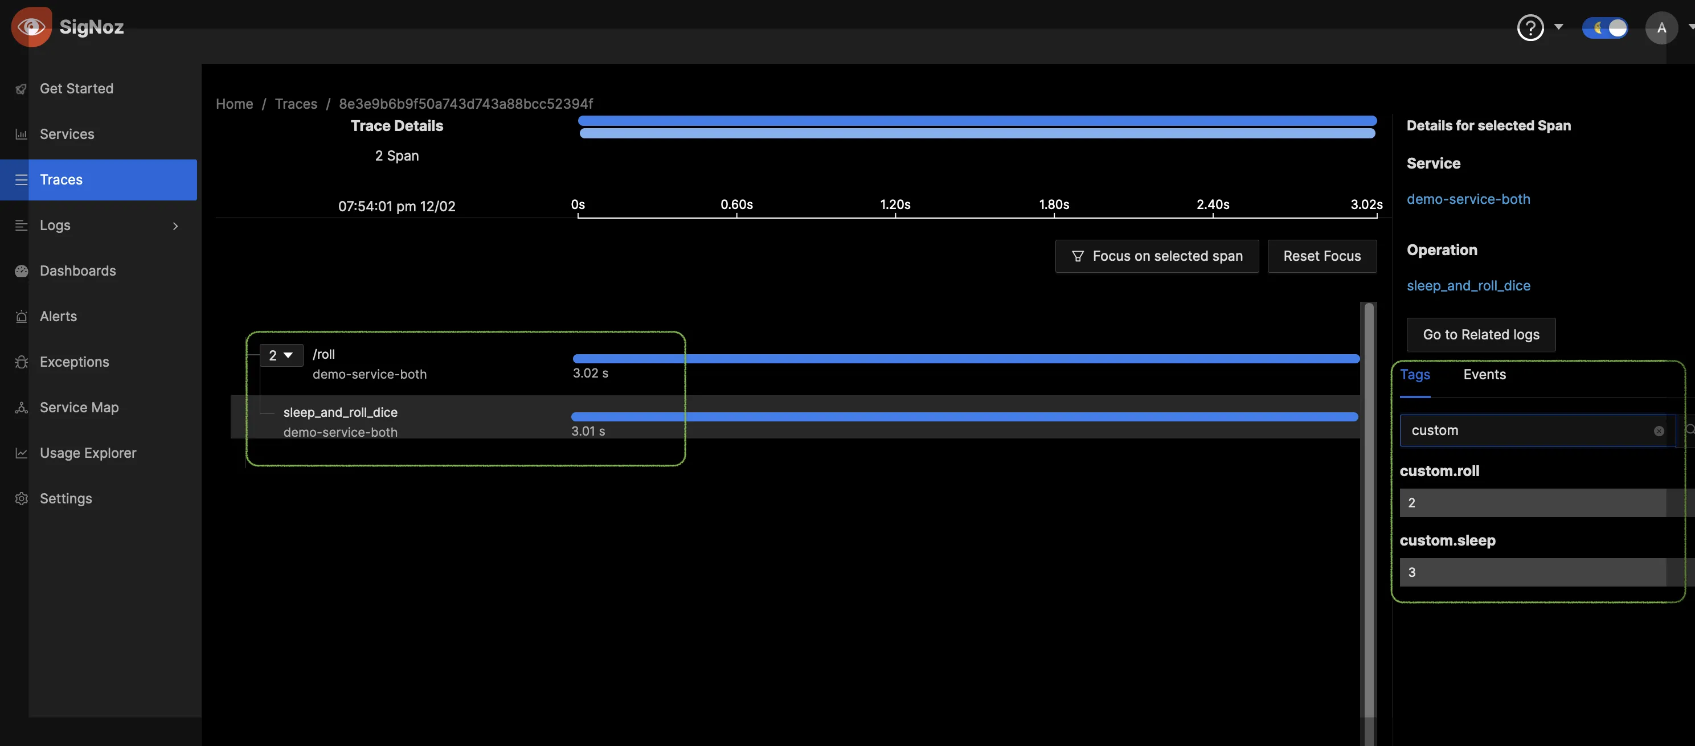
Task: Toggle the dark/light theme switch
Action: click(1605, 28)
